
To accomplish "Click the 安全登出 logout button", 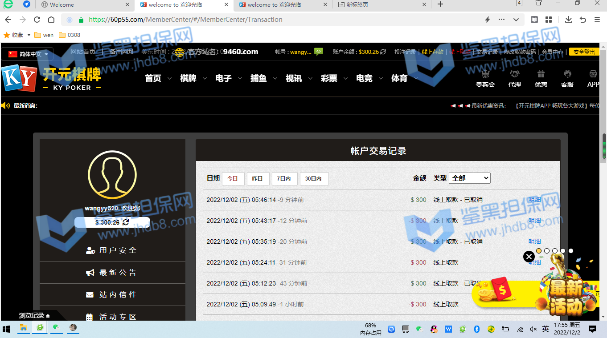I will click(584, 52).
